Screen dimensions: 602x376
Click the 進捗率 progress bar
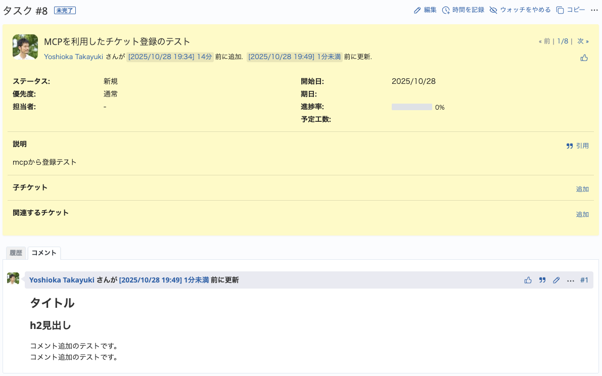click(x=411, y=107)
